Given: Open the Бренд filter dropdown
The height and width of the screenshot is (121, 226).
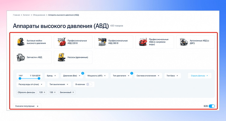Looking at the screenshot, I should (51, 76).
